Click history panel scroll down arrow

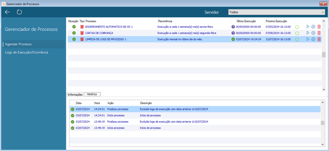click(322, 144)
